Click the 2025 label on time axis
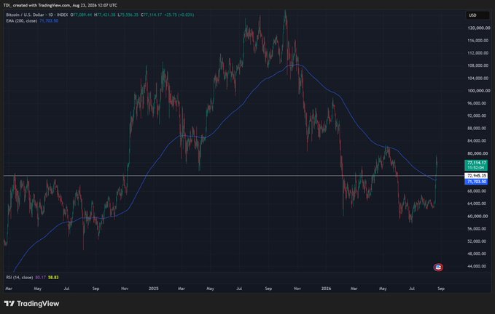Viewport: 495px width, 314px height. click(x=153, y=289)
